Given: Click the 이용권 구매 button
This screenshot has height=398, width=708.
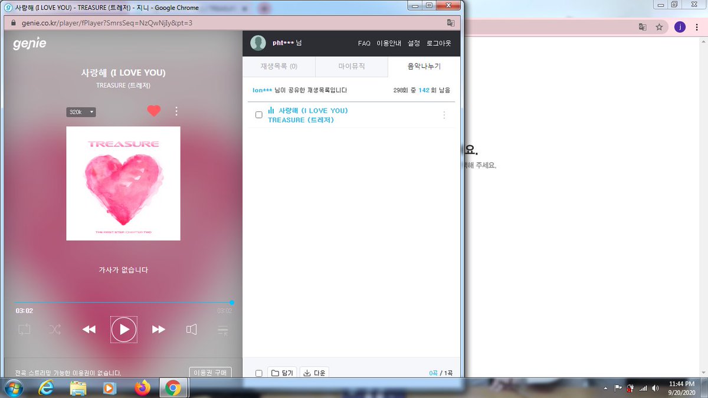Looking at the screenshot, I should coord(211,373).
